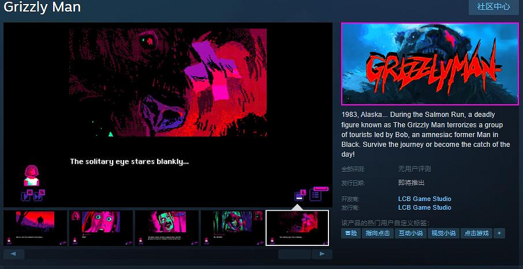The width and height of the screenshot is (523, 269).
Task: Show fourth thumbnail with green forest scene
Action: pos(232,228)
